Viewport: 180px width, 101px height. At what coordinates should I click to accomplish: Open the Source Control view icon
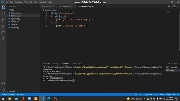coord(3,20)
